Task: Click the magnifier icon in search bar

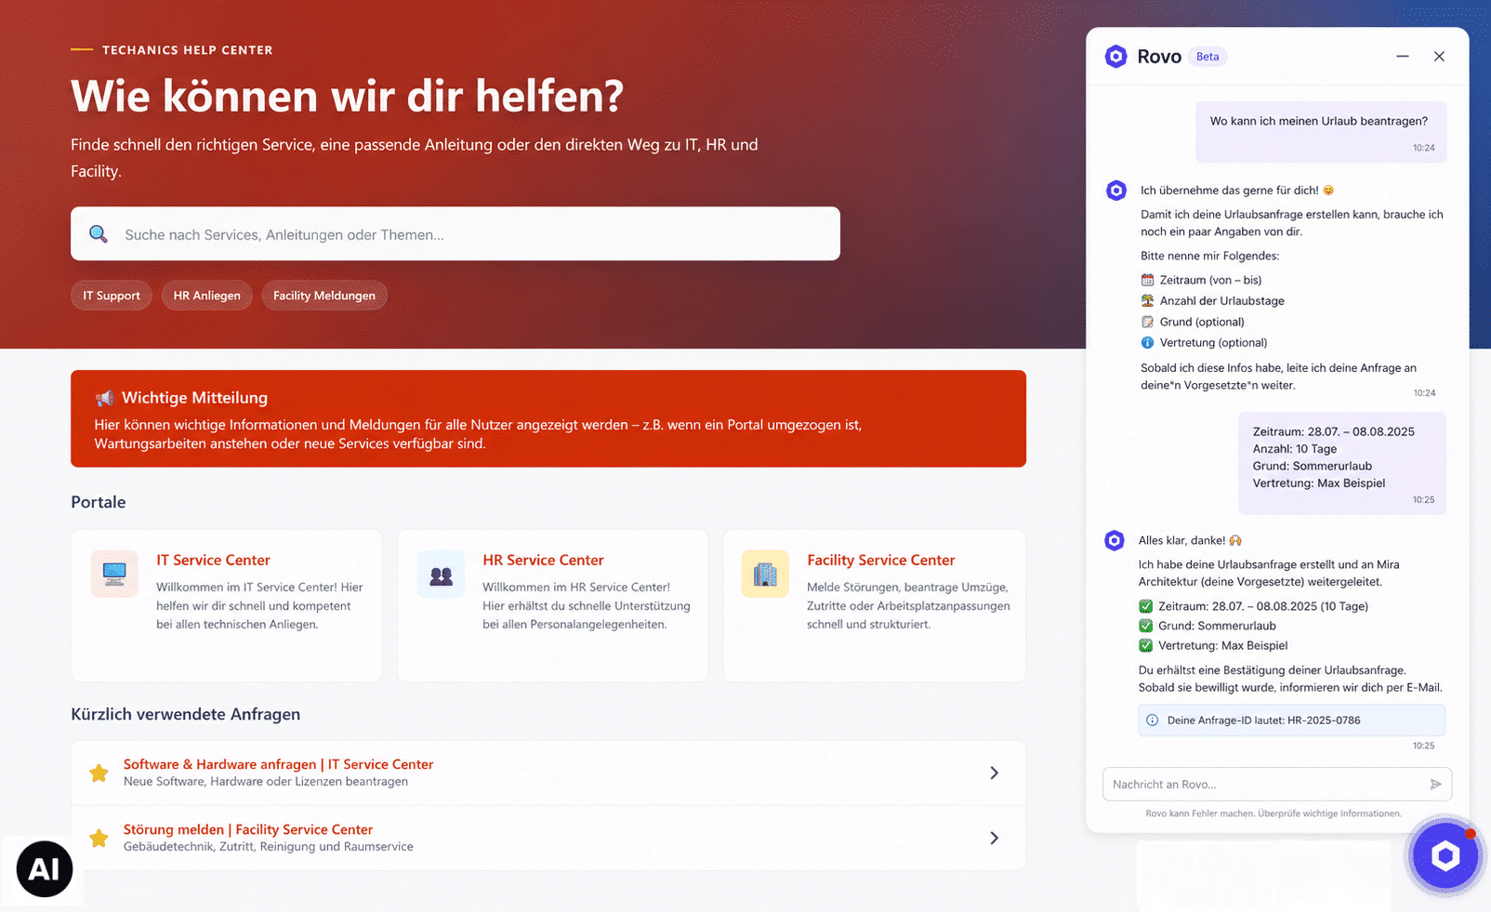Action: 99,234
